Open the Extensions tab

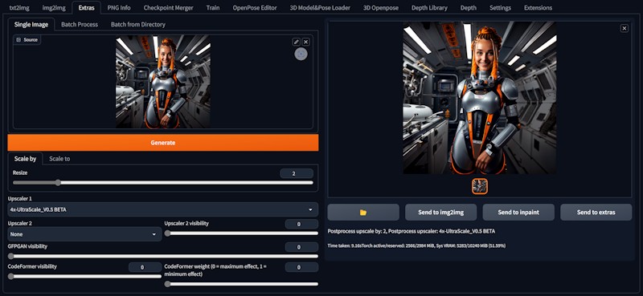click(538, 8)
